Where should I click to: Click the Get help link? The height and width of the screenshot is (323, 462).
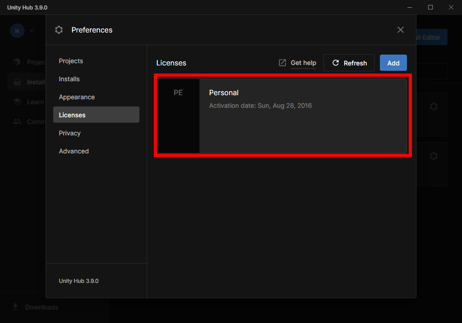[x=303, y=63]
